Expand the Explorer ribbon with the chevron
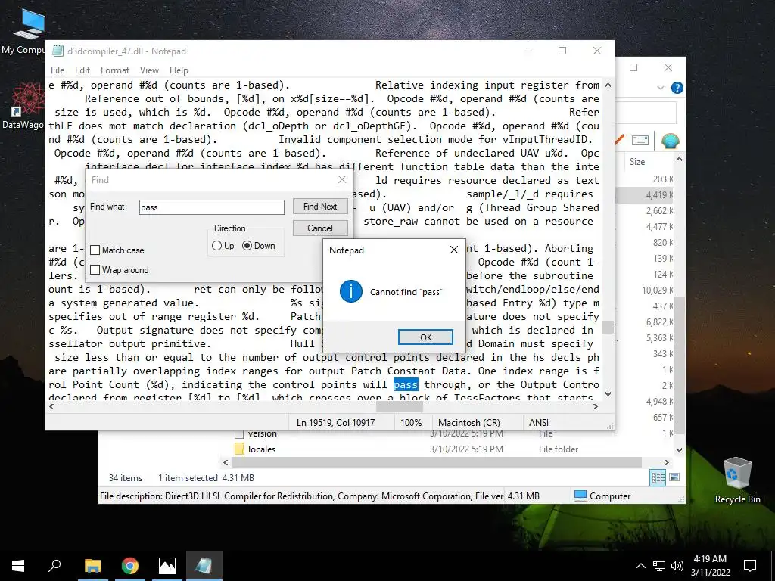The width and height of the screenshot is (775, 581). (660, 88)
